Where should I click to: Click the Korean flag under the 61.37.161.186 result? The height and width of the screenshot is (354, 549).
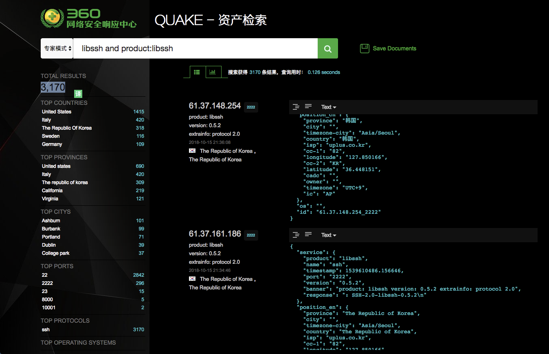click(192, 279)
